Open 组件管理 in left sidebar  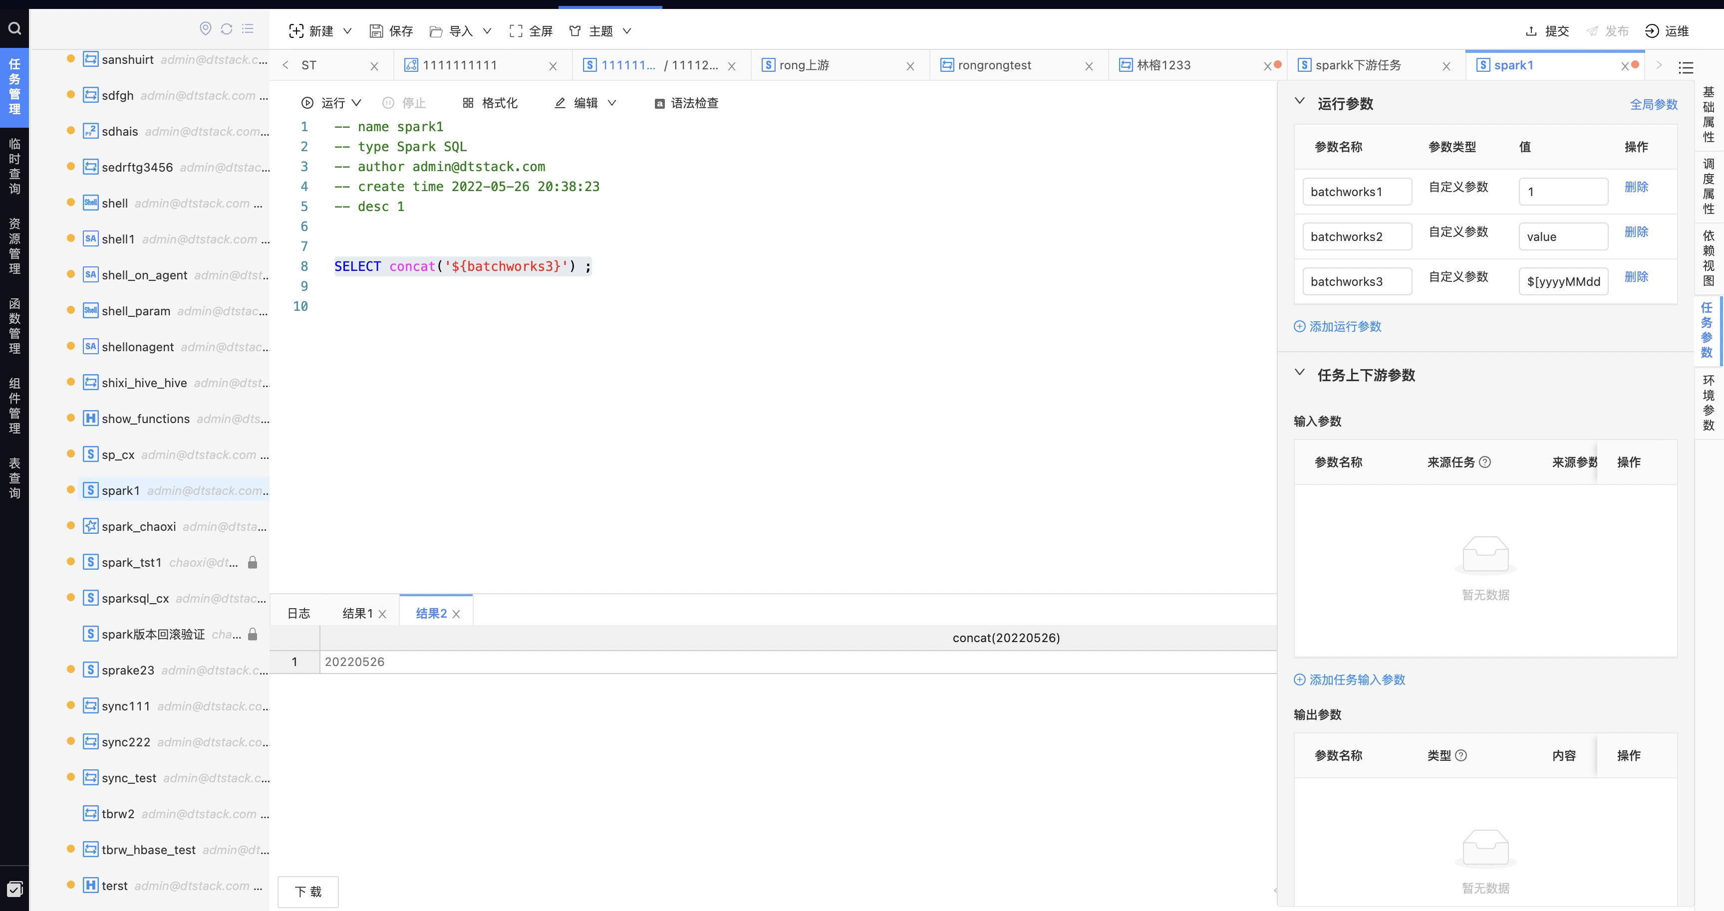point(14,405)
